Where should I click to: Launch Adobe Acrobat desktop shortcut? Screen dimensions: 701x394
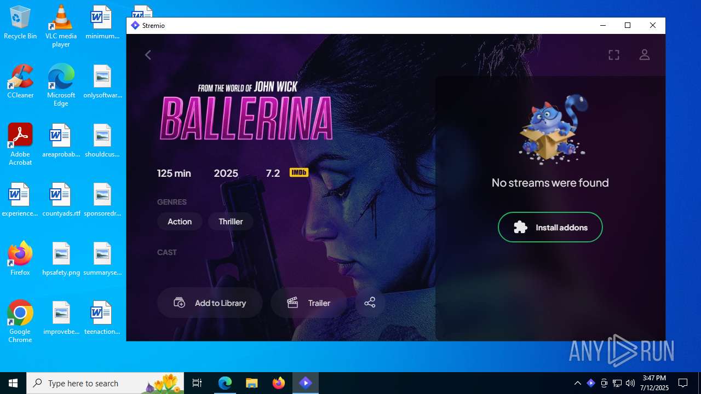pos(20,144)
